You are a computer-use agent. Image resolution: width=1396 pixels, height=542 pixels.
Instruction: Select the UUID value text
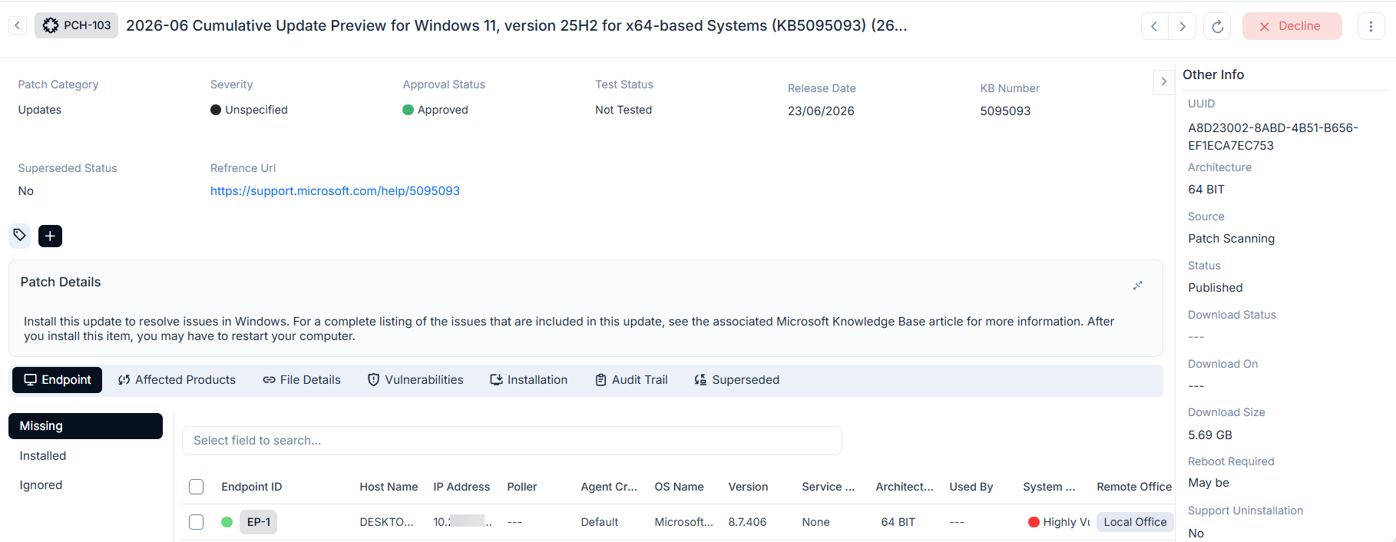tap(1273, 137)
